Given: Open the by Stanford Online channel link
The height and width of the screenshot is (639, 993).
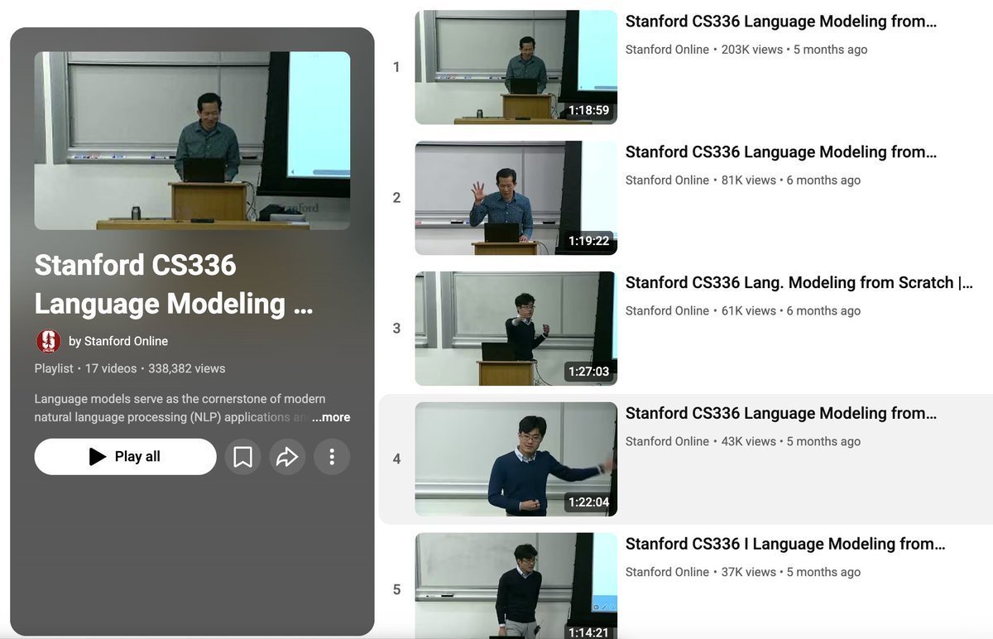Looking at the screenshot, I should click(x=118, y=341).
